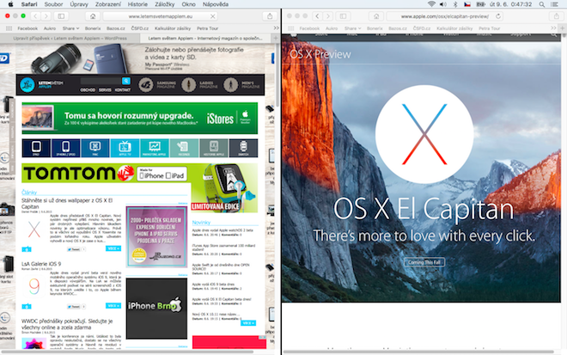This screenshot has height=355, width=567.
Task: Click the blue search magnifier on the website
Action: 125,81
